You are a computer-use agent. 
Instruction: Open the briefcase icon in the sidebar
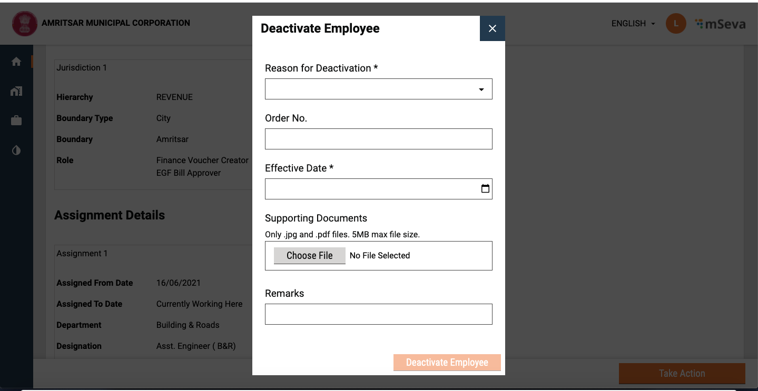[16, 121]
